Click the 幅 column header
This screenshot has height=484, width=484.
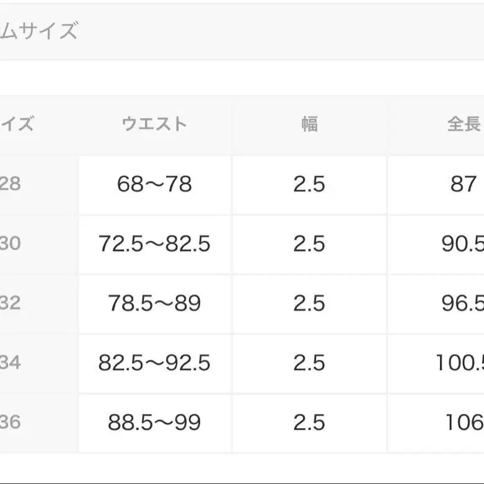pyautogui.click(x=309, y=124)
